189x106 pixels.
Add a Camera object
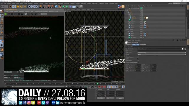click(x=77, y=6)
